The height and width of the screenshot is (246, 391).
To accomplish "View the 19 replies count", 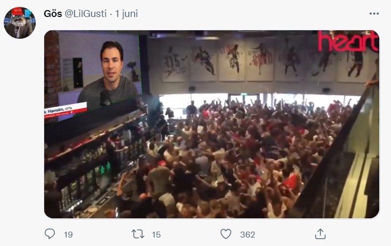I will (68, 234).
